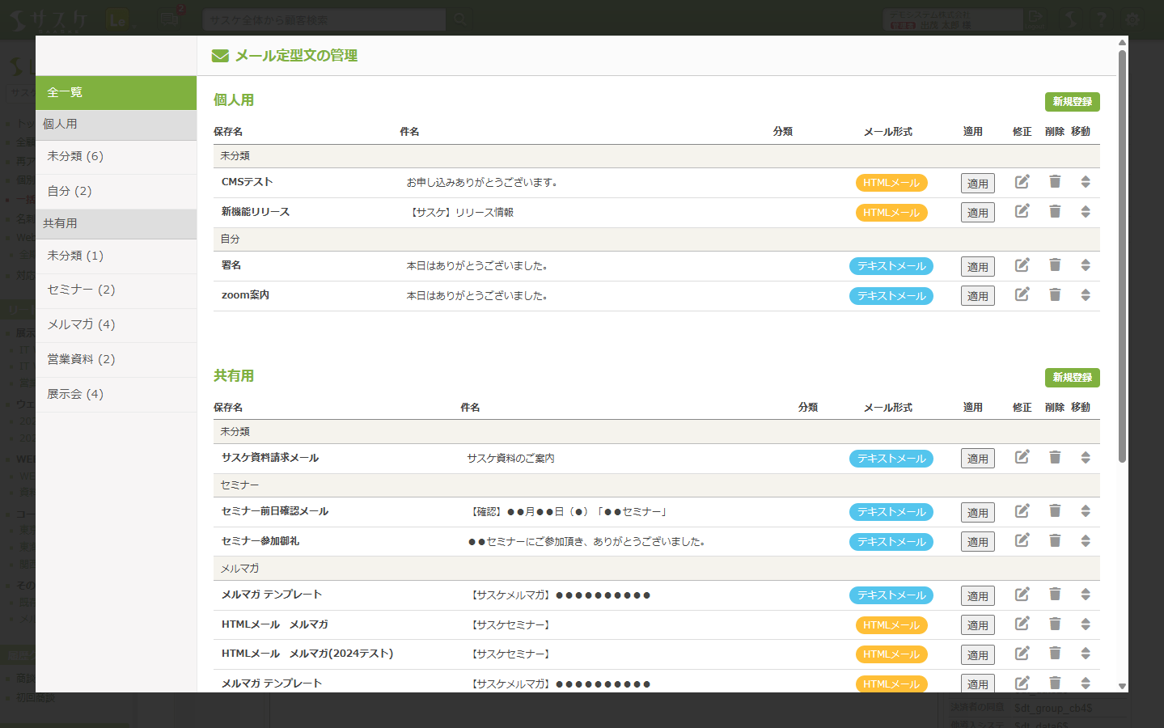Screen dimensions: 1164x728
Task: Switch to the 全一覧 tab
Action: pyautogui.click(x=116, y=92)
